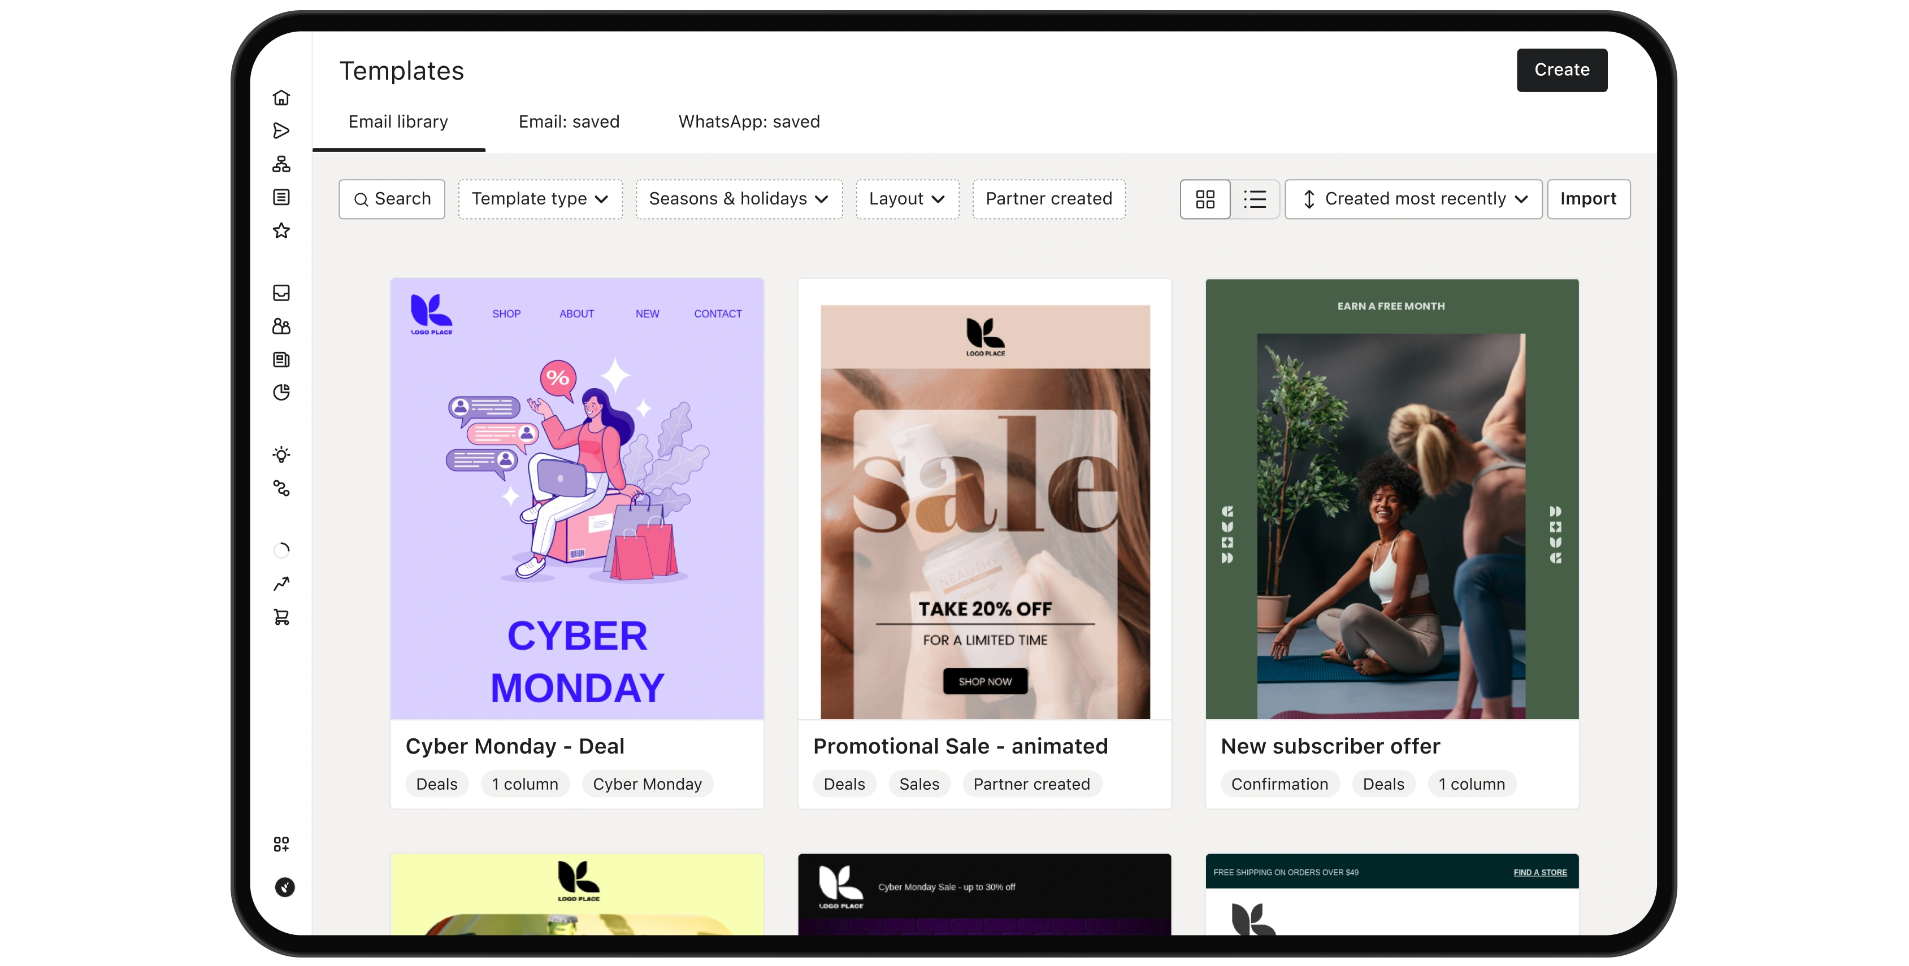Switch to list view layout
The image size is (1909, 966).
1254,198
